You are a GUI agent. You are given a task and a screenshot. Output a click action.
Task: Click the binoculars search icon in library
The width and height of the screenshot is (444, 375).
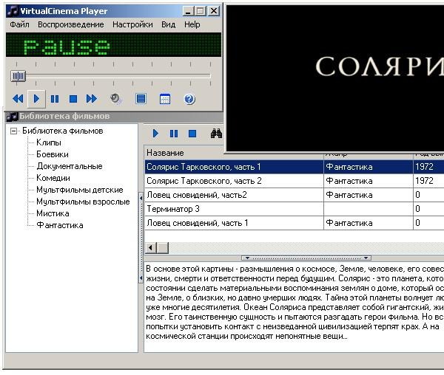point(216,134)
